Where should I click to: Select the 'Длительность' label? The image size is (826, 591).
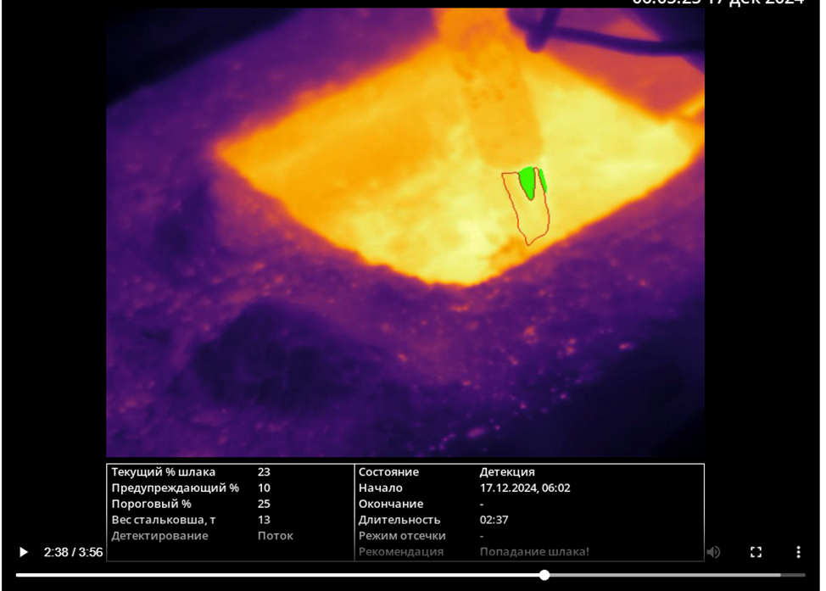tap(399, 520)
